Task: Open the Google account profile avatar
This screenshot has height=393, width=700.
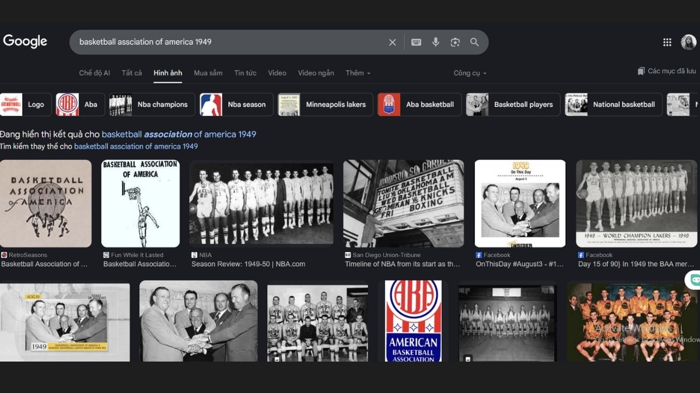Action: 688,42
